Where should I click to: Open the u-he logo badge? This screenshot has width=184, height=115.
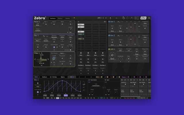tap(143, 18)
